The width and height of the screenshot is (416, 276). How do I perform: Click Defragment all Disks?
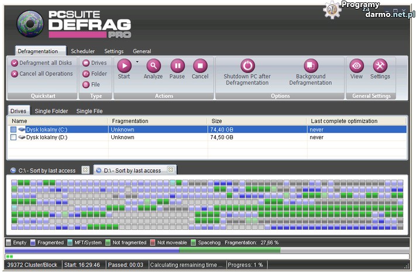[x=41, y=63]
